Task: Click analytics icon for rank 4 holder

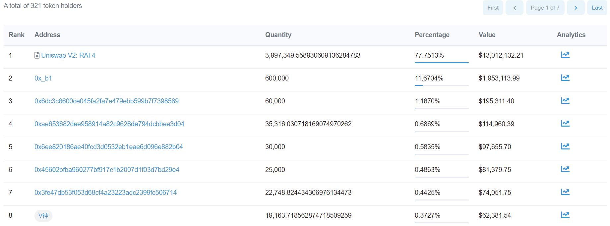Action: point(565,124)
